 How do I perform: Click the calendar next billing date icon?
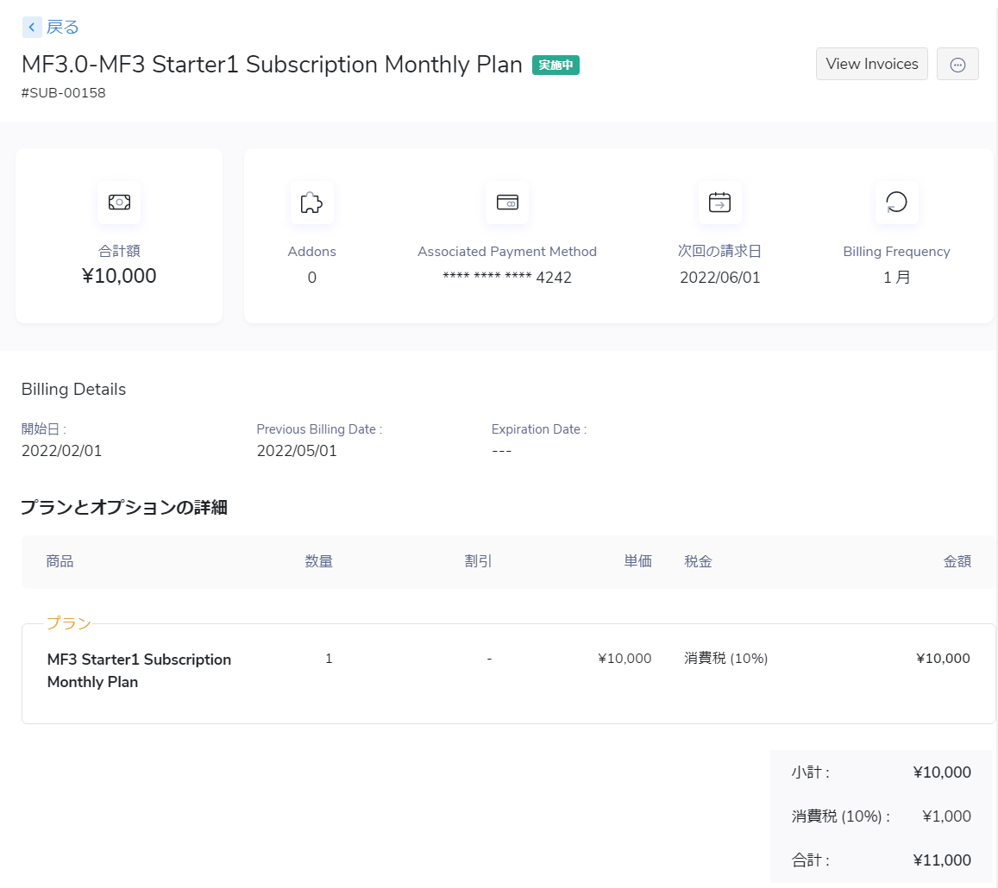(x=719, y=203)
